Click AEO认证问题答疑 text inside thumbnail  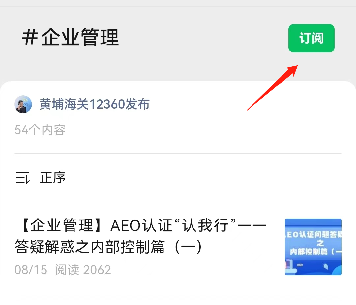pos(314,234)
